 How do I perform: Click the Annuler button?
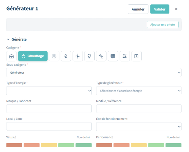pyautogui.click(x=138, y=9)
